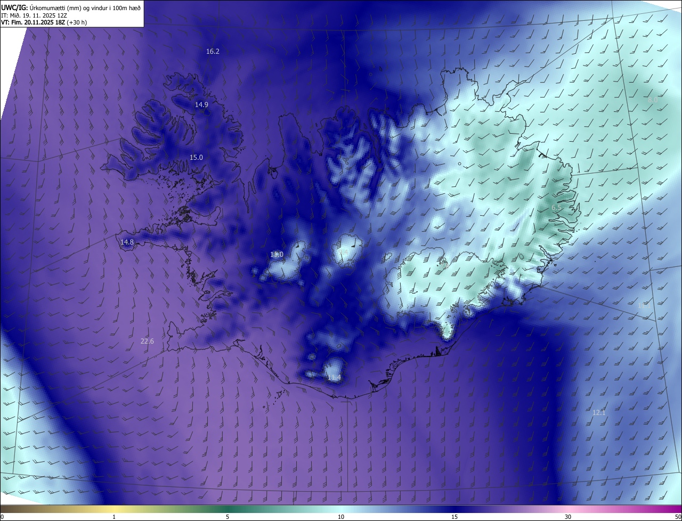Click the 8.0 value label on the map
Image resolution: width=682 pixels, height=521 pixels.
click(x=653, y=100)
